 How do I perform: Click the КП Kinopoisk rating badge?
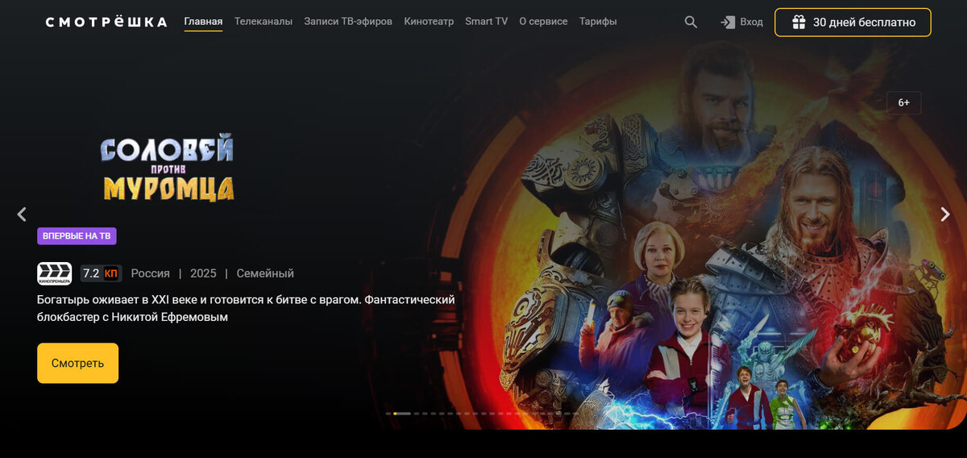click(x=111, y=273)
